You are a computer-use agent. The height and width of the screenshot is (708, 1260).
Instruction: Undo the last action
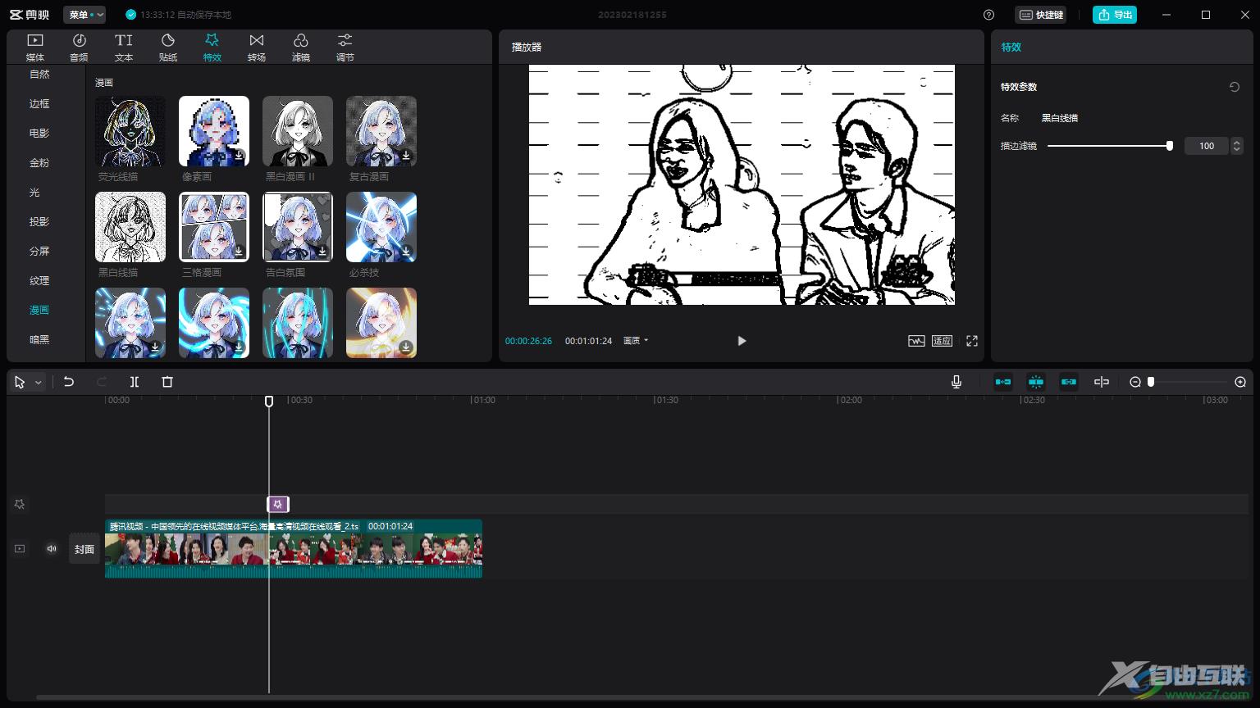(x=69, y=382)
